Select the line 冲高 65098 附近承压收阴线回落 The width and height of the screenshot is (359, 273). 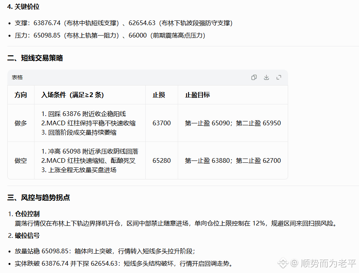pos(90,151)
